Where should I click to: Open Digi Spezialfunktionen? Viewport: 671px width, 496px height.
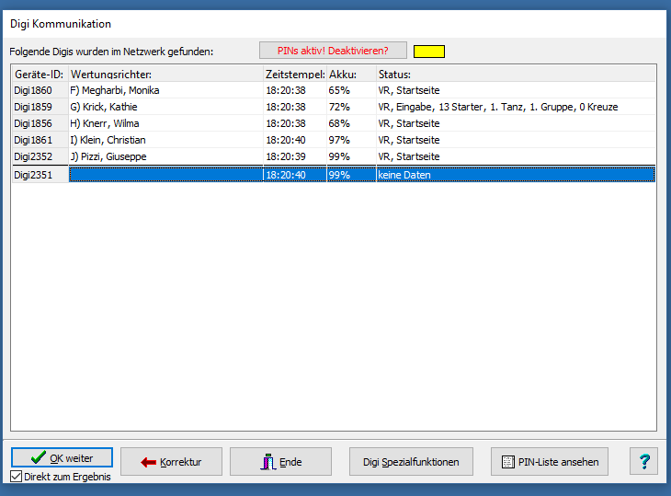pyautogui.click(x=411, y=462)
